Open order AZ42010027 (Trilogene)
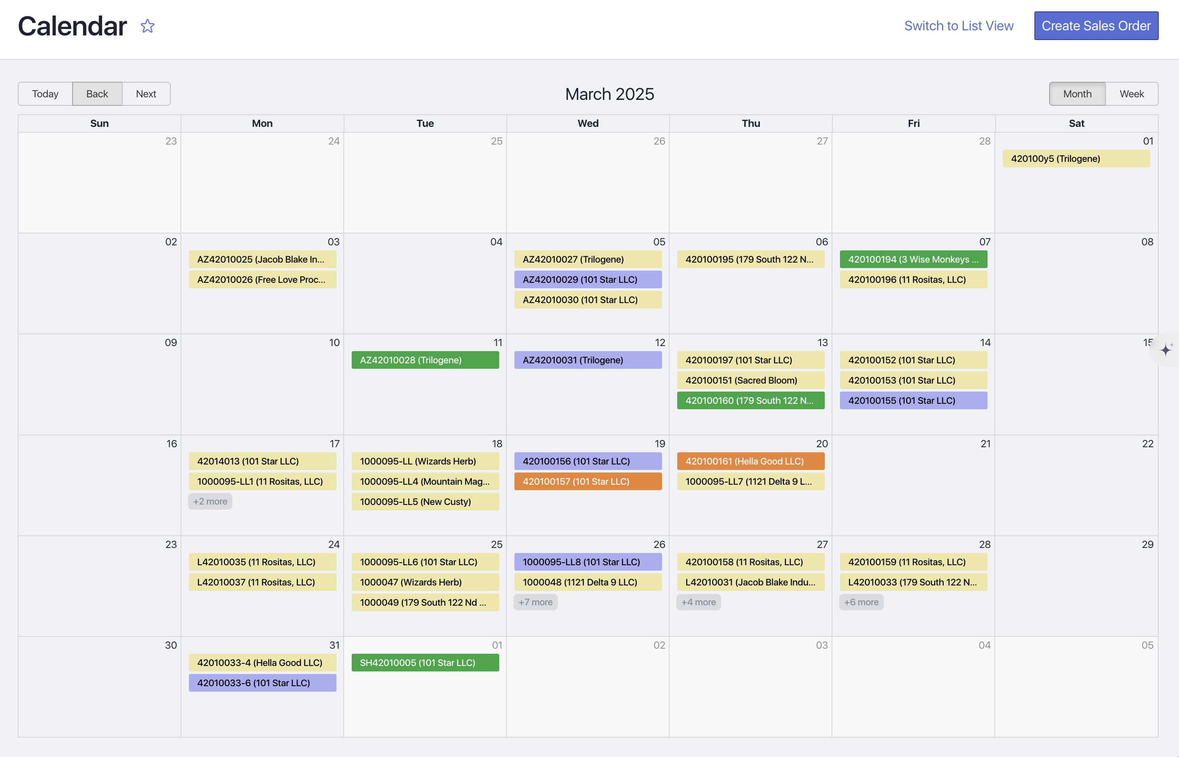Image resolution: width=1179 pixels, height=757 pixels. tap(588, 260)
